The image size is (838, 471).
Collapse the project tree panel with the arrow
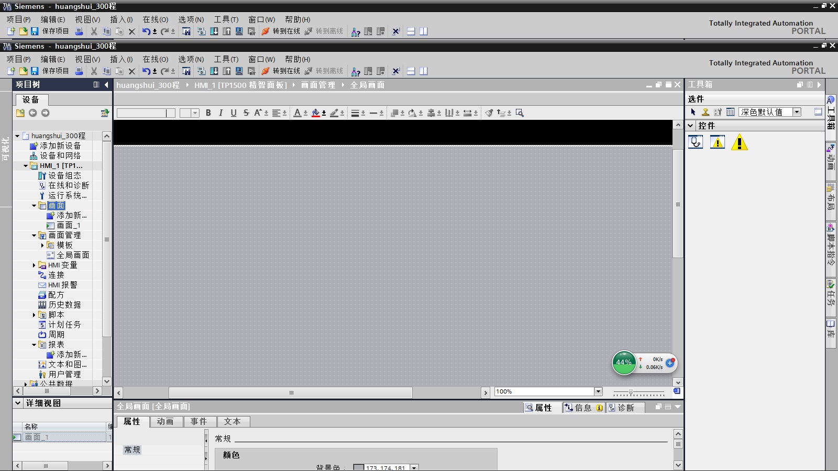pos(107,85)
